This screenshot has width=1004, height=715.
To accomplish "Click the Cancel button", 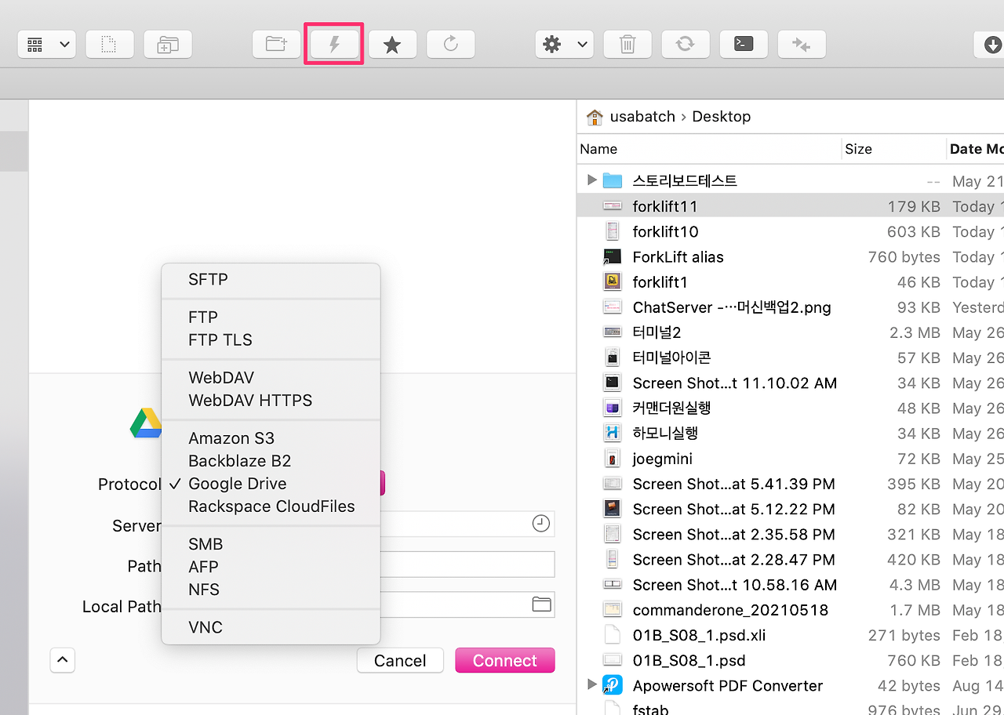I will (400, 660).
